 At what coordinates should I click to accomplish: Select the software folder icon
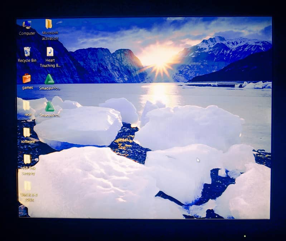(27, 132)
